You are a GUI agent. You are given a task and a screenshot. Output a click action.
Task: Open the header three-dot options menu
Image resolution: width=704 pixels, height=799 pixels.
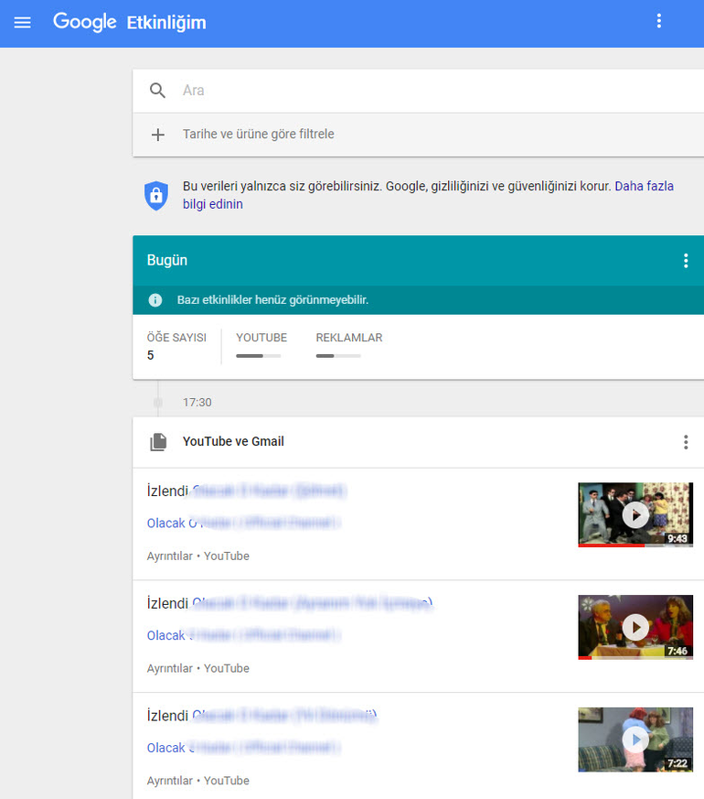(658, 22)
